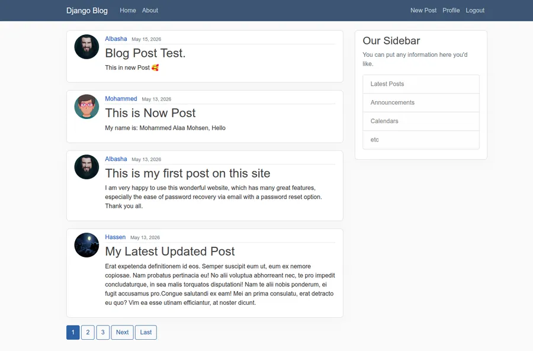Image resolution: width=533 pixels, height=351 pixels.
Task: Open author Albasha above the first-post title
Action: point(116,159)
